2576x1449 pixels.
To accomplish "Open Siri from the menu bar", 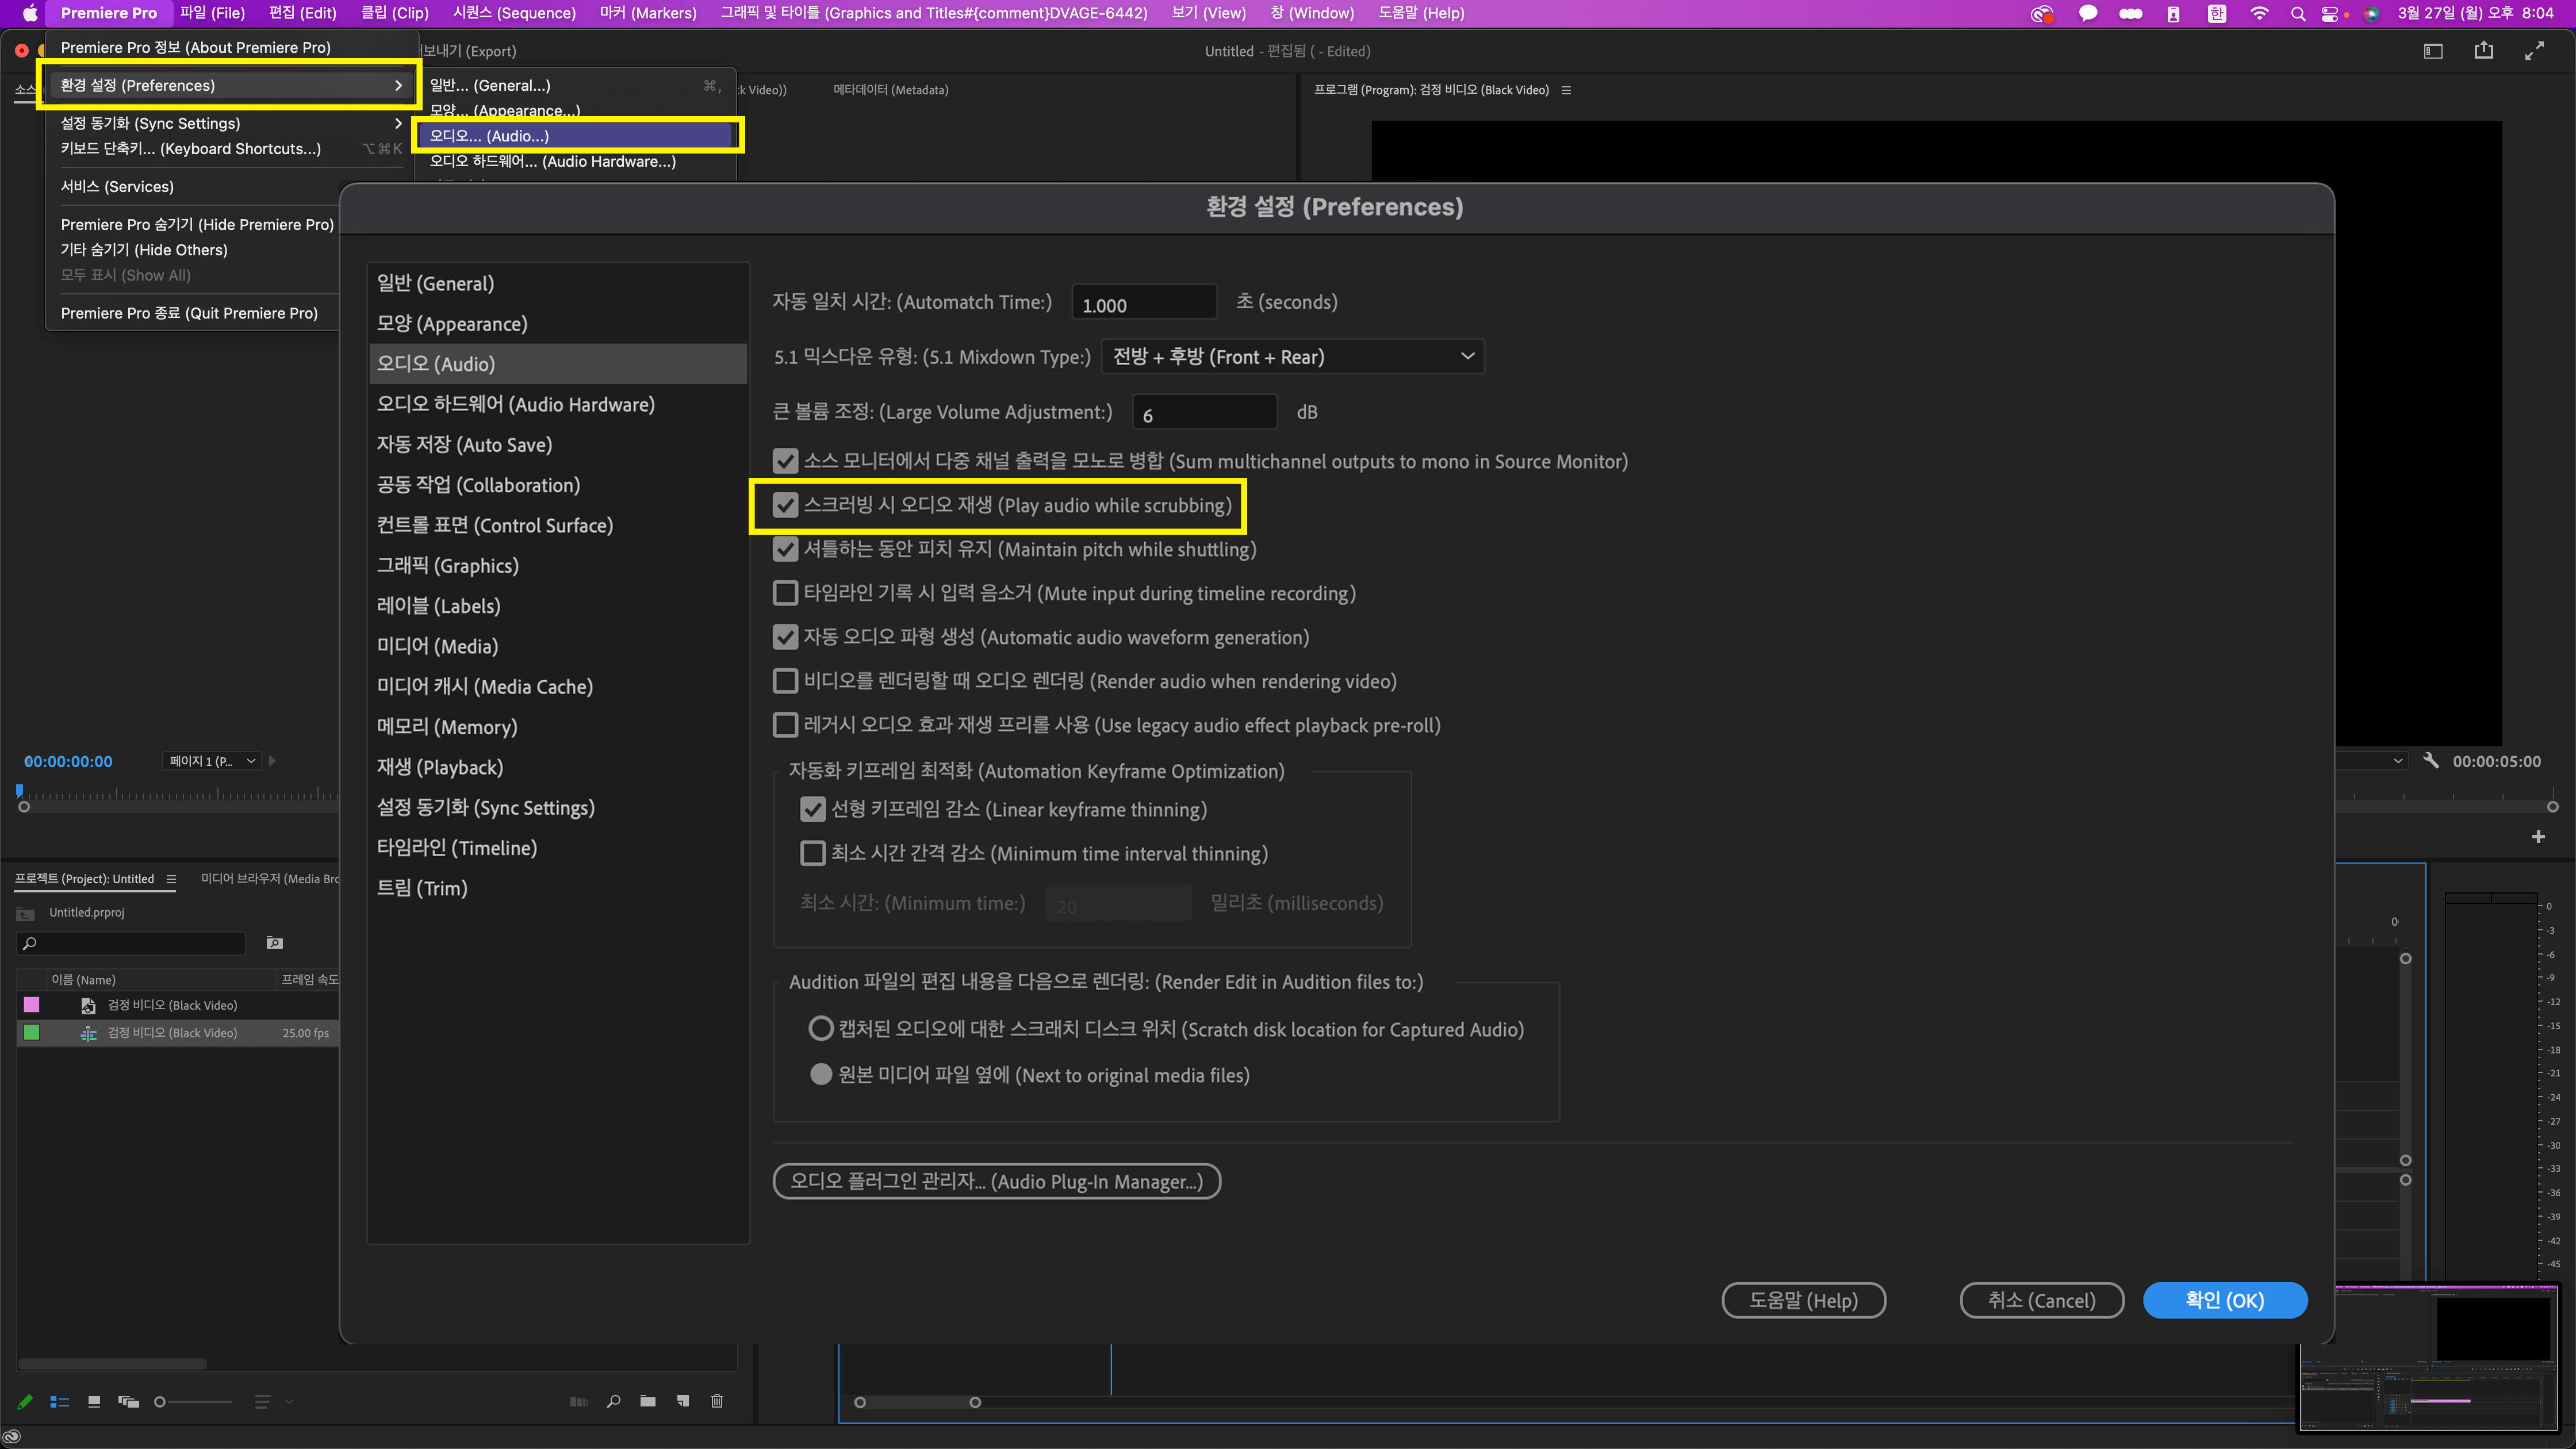I will point(2372,13).
